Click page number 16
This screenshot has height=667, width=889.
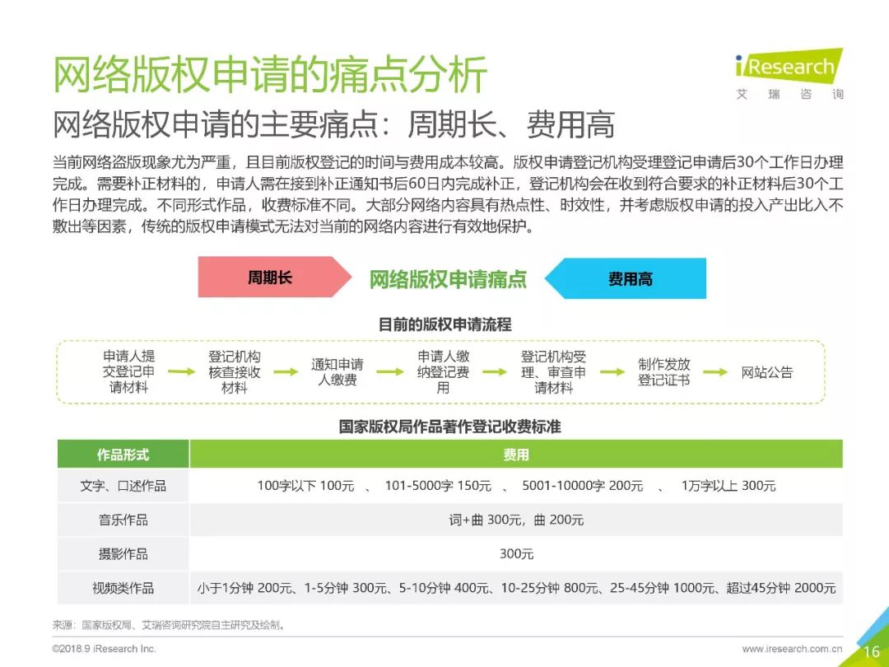[872, 652]
